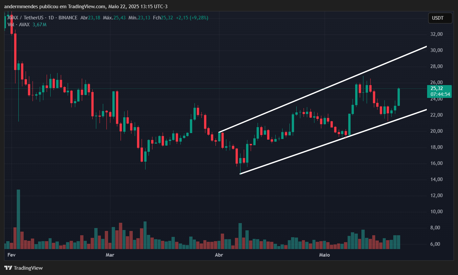
Task: Click the price scale label 30,00
Action: pos(437,50)
